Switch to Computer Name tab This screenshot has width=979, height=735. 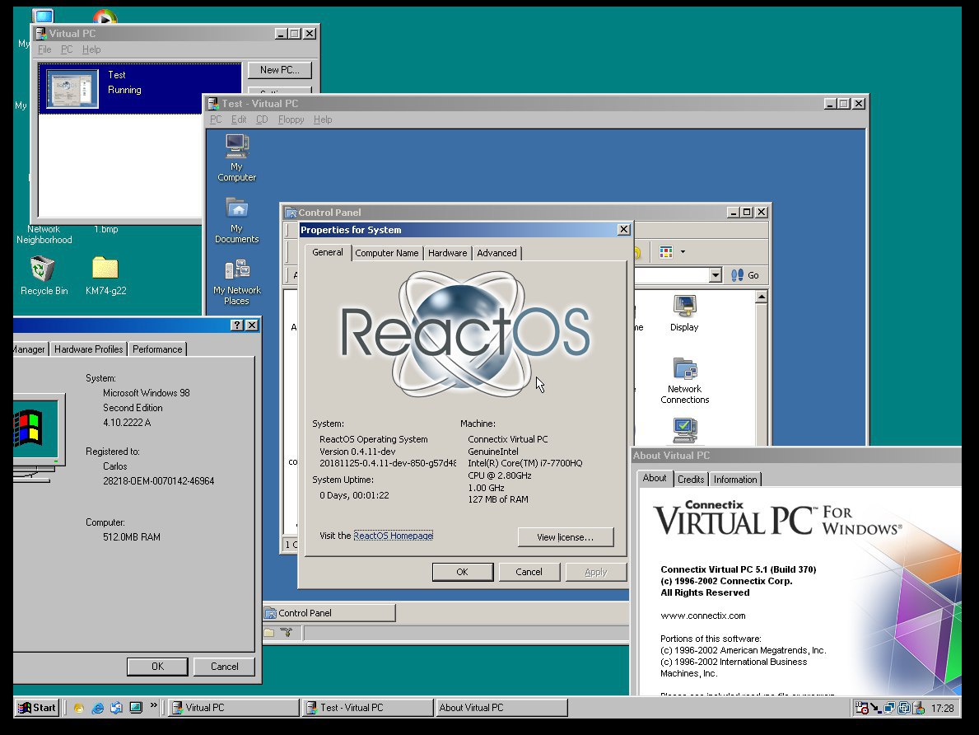[x=386, y=253]
